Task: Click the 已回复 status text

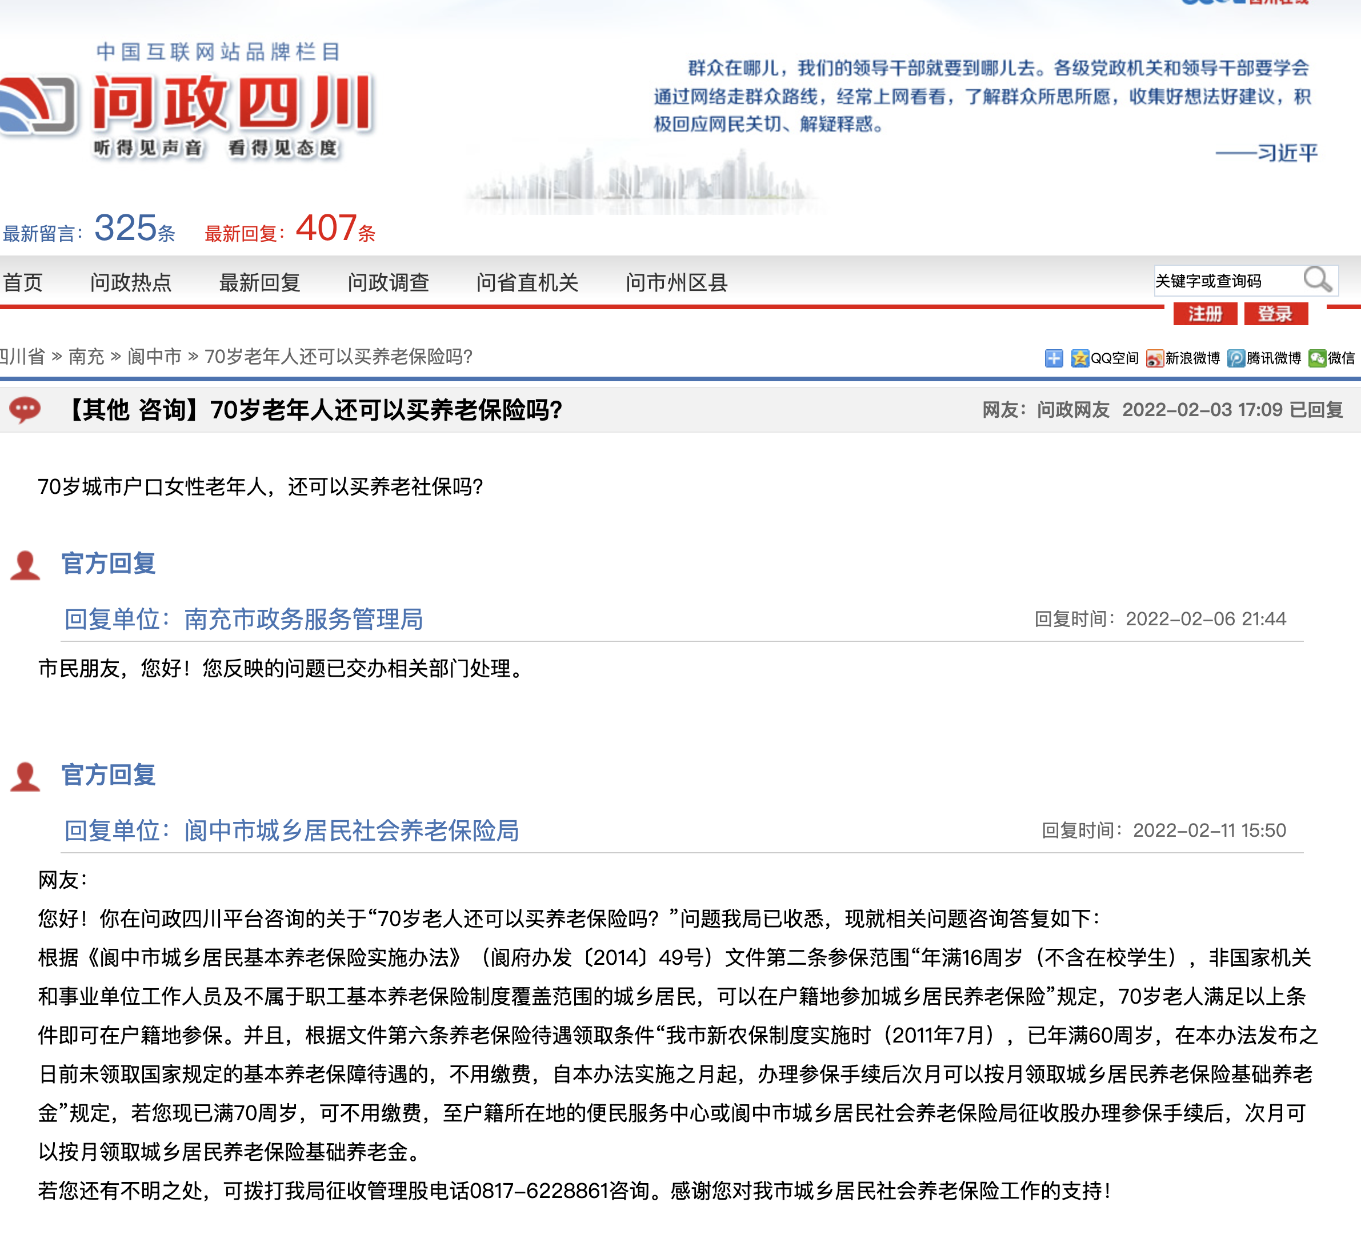Action: 1316,410
